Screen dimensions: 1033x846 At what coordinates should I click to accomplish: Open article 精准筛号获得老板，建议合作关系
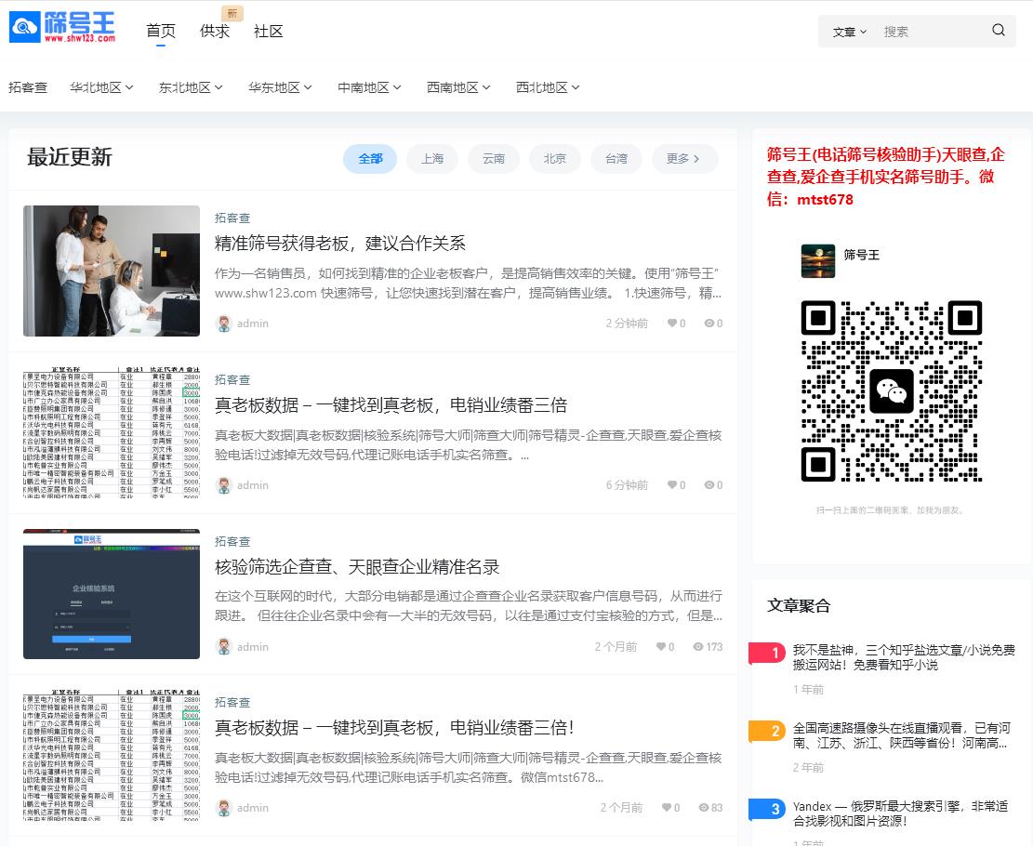pyautogui.click(x=340, y=244)
